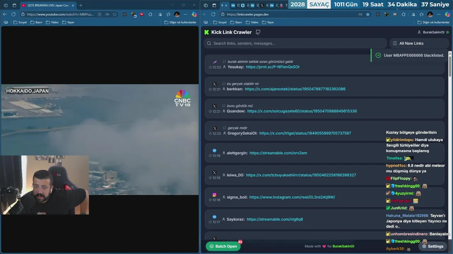Click the Copilot icon in the linkcrawler browser window
Screen dimensions: 453x254
click(x=447, y=14)
